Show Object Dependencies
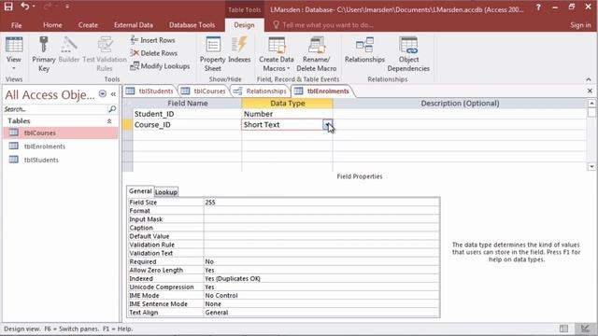This screenshot has height=336, width=598. pos(408,54)
